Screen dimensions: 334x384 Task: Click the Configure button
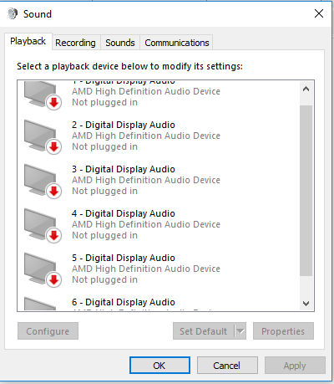click(x=48, y=331)
